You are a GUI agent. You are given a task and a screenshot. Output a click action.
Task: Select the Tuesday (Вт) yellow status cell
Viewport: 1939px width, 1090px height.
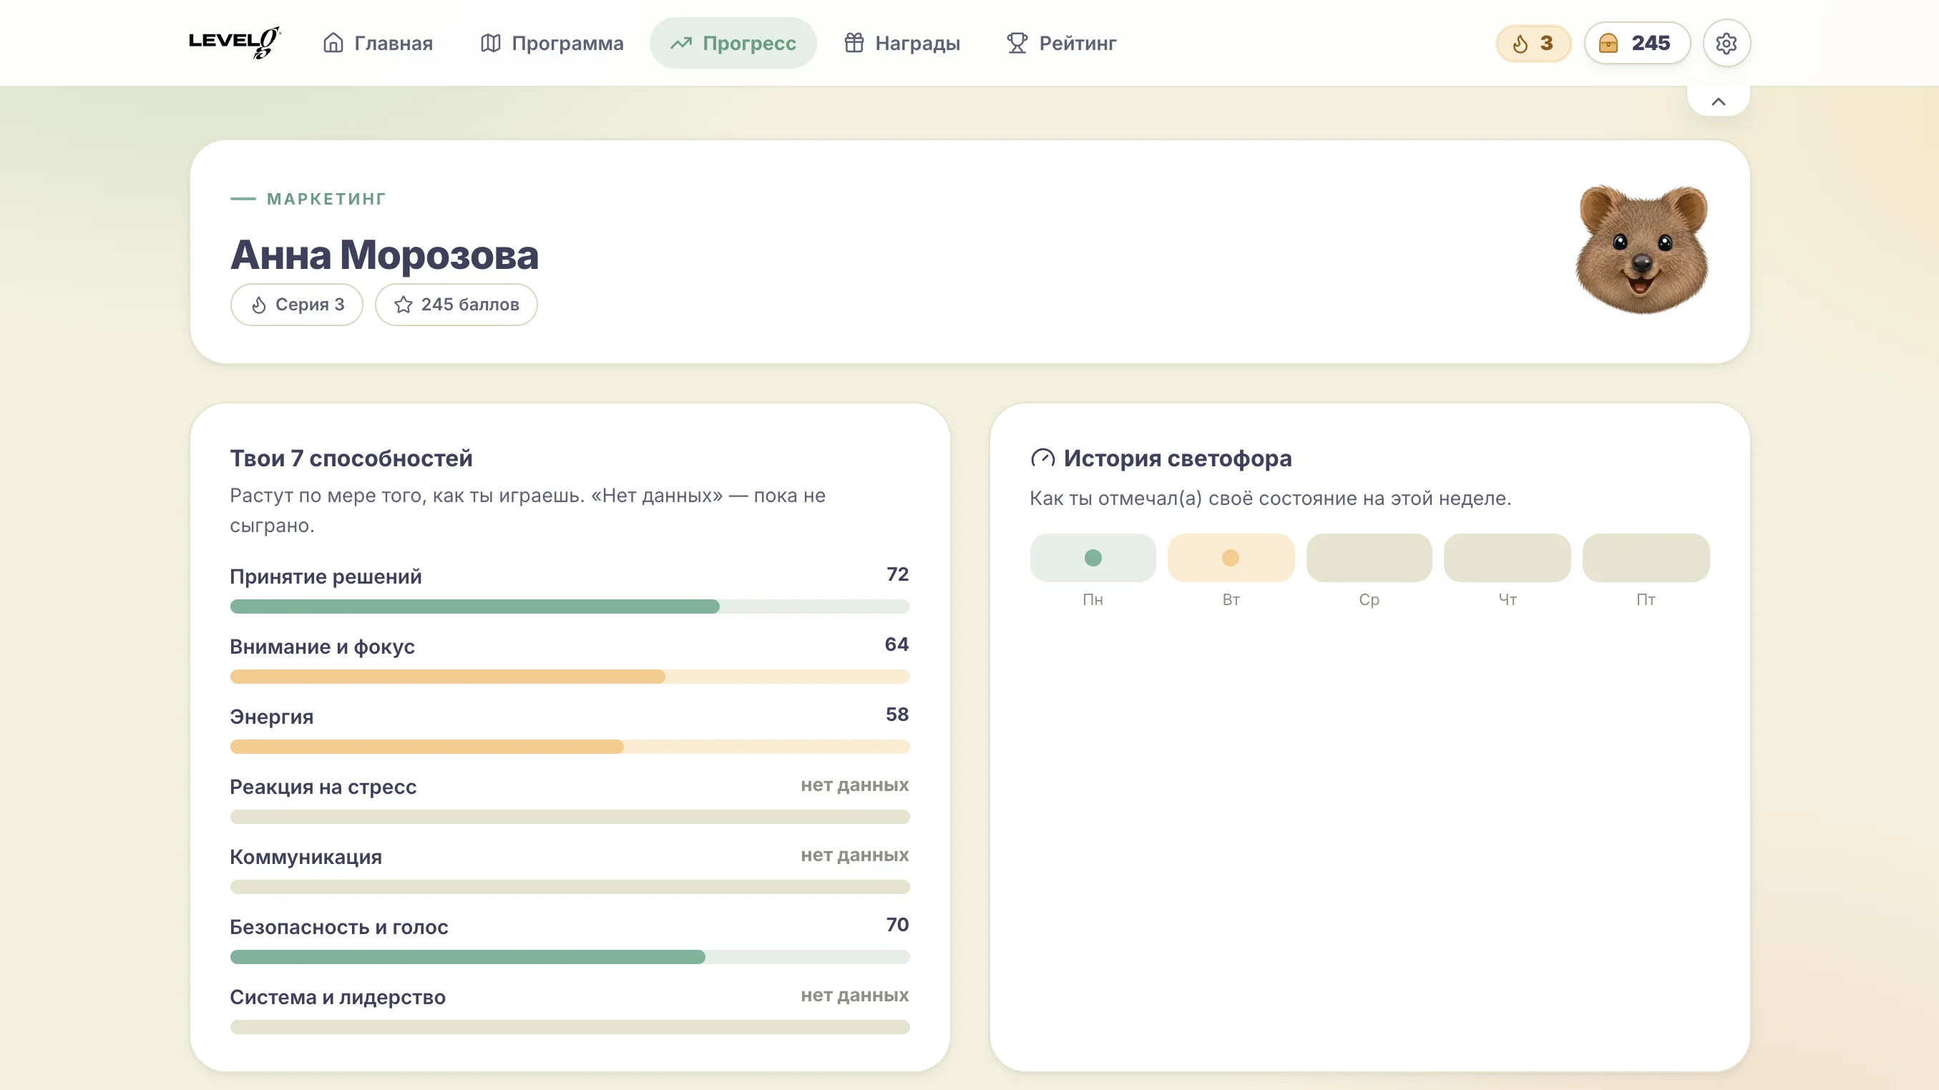[x=1231, y=557]
